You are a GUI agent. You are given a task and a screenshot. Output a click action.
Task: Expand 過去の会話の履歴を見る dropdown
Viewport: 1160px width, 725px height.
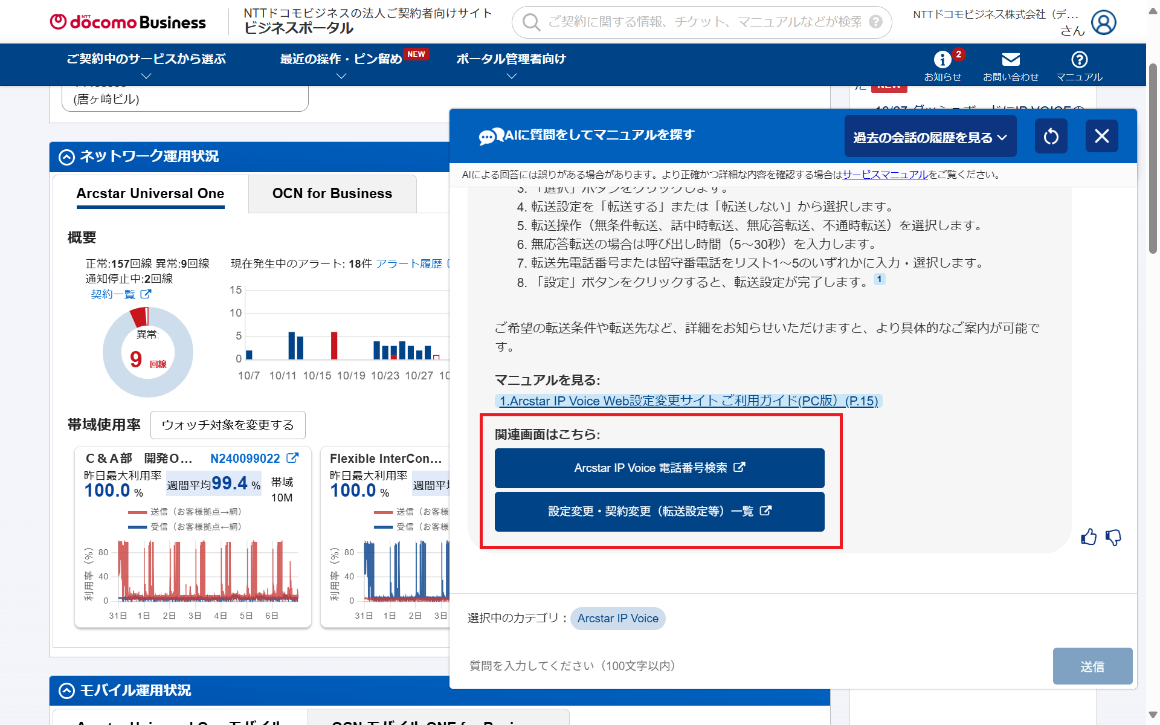pos(930,137)
